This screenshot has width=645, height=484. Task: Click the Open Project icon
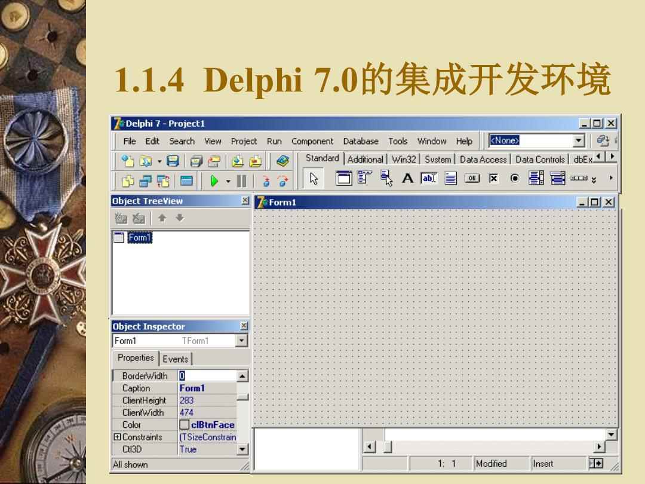(214, 161)
